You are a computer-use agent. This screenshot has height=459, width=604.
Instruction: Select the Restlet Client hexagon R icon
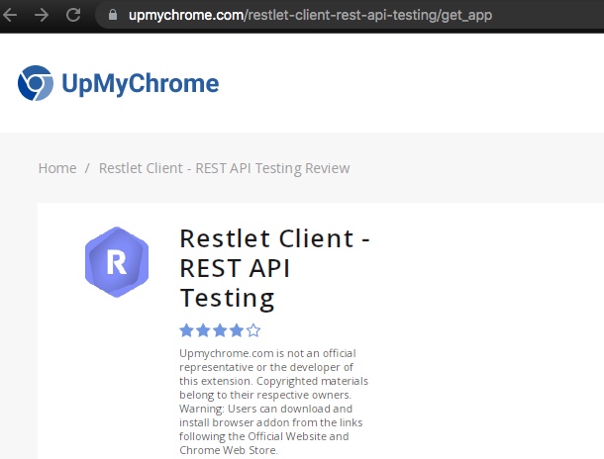coord(117,262)
